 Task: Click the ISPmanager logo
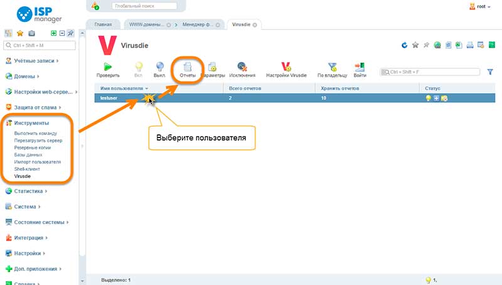[39, 14]
